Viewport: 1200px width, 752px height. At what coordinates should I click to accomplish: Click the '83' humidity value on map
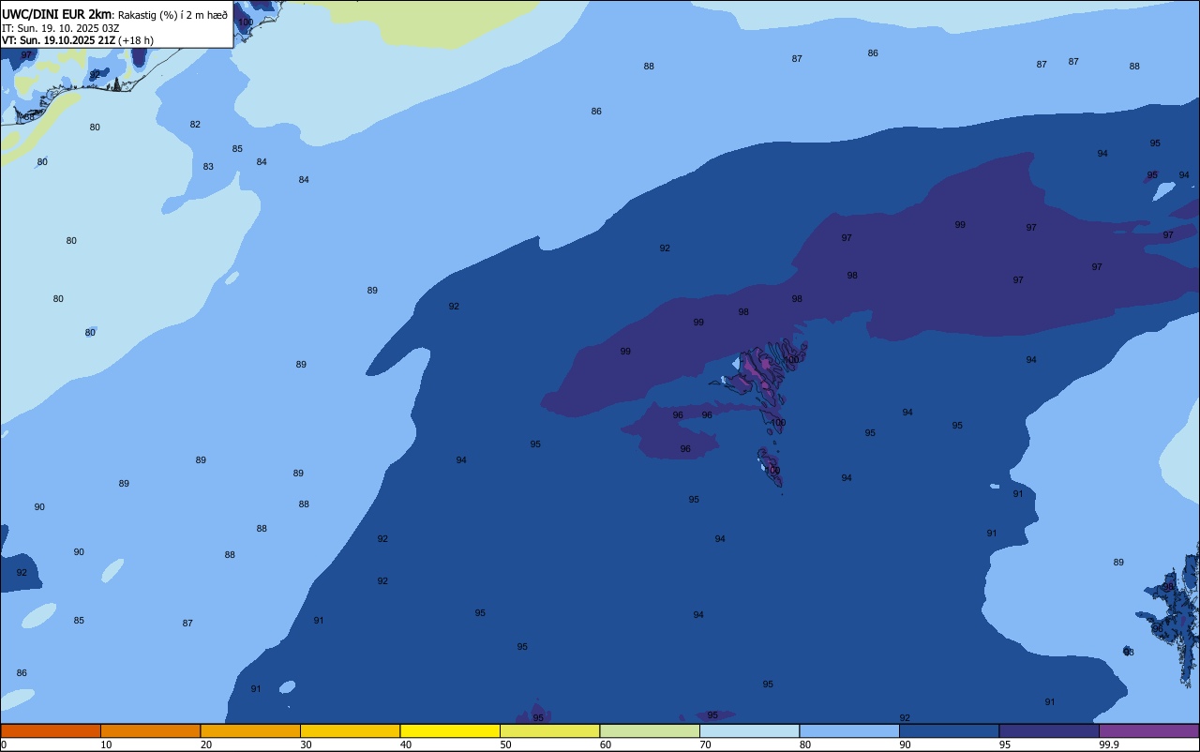(208, 167)
